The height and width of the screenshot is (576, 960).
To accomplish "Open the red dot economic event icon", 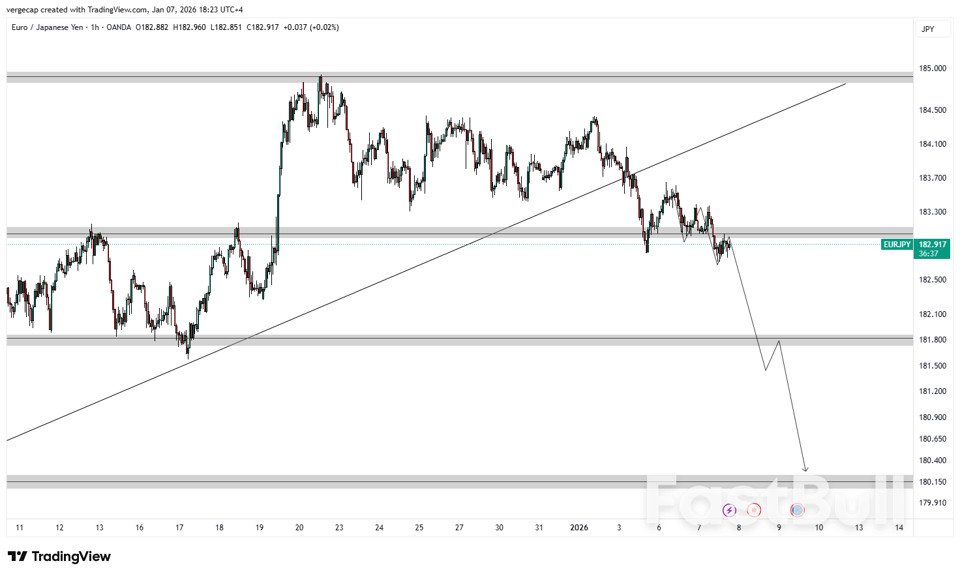I will (754, 511).
